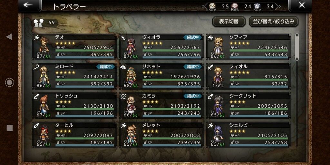Tap Android home circle button
Screen dimensions: 330x165
(x=9, y=82)
